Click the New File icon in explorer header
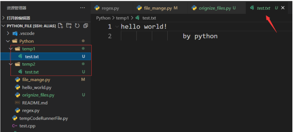294x132 pixels. pyautogui.click(x=60, y=26)
